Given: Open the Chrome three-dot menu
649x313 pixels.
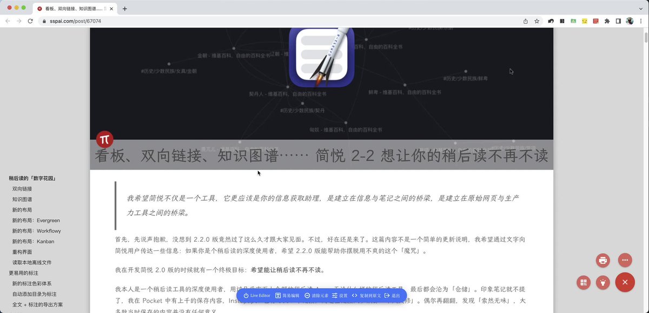Looking at the screenshot, I should 641,21.
